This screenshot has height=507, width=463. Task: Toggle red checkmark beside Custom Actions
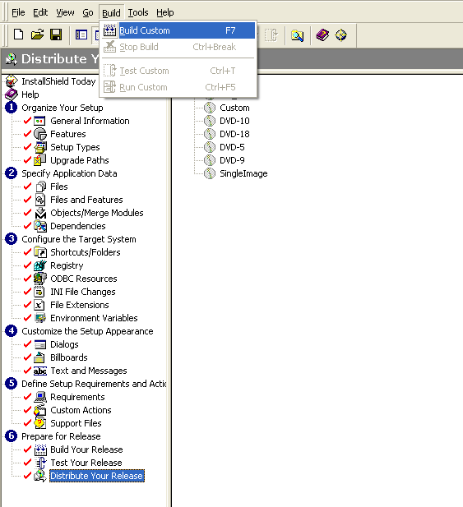click(27, 410)
